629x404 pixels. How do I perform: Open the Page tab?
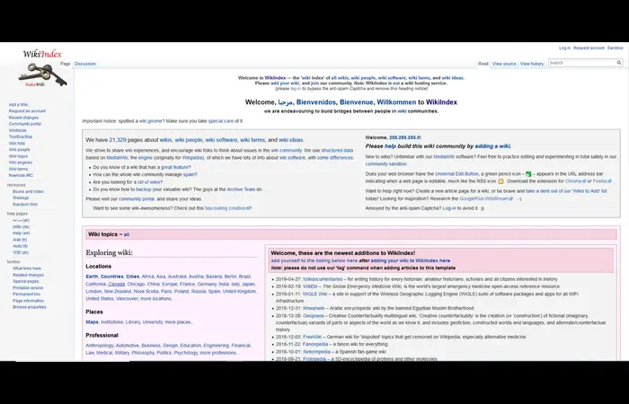pos(65,64)
